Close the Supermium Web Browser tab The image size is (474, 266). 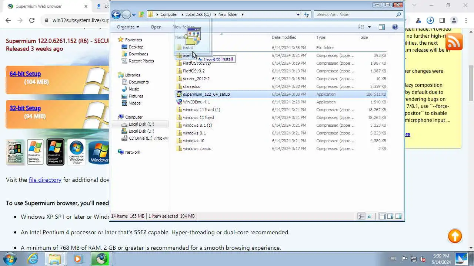(86, 6)
